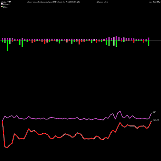The image size is (161, 161).
Task: Click the Ramco Syst company name text
Action: pyautogui.click(x=102, y=2)
